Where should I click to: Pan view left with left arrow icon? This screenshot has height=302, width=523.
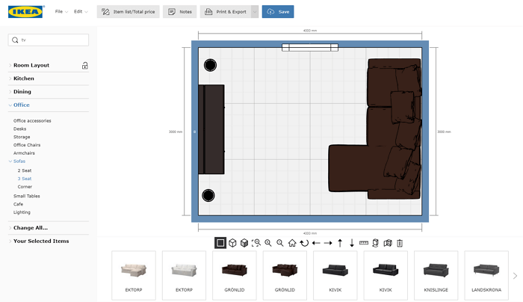click(x=316, y=243)
